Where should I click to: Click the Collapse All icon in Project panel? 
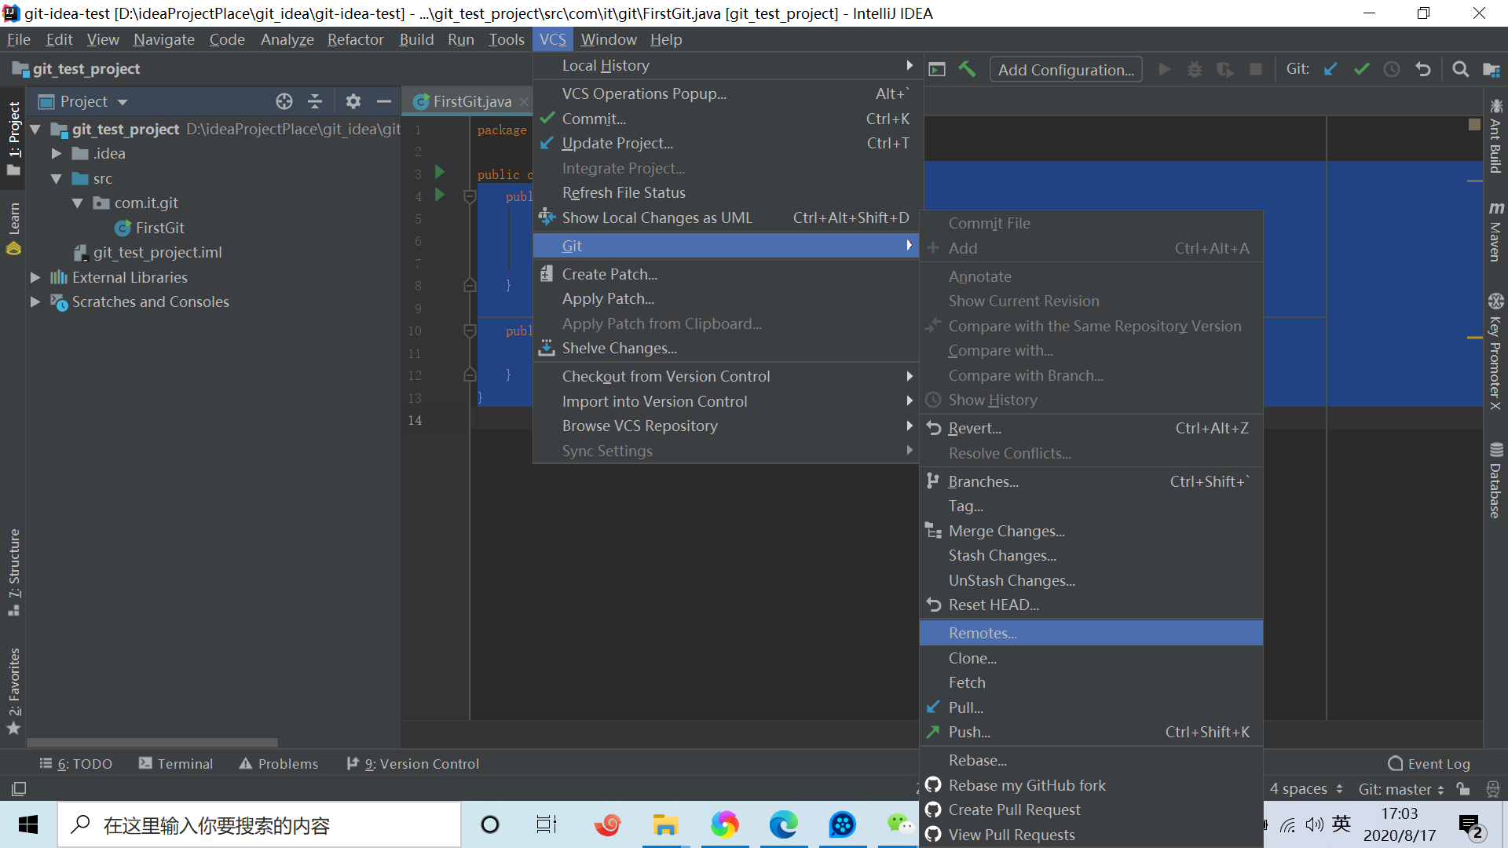[x=315, y=101]
